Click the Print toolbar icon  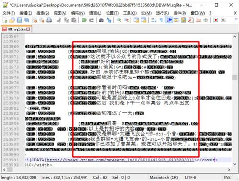click(x=49, y=20)
